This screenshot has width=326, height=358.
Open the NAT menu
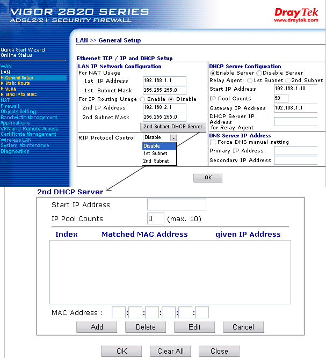5,100
